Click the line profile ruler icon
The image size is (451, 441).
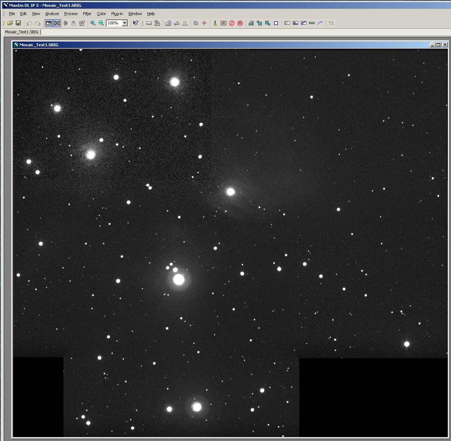click(177, 23)
